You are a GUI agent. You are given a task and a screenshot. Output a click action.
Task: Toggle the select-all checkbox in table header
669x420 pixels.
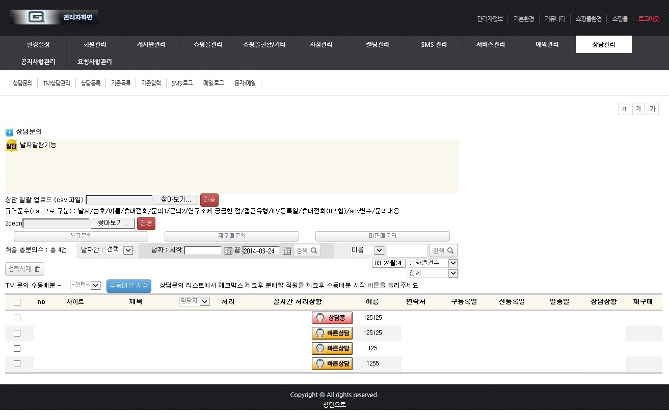tap(17, 302)
